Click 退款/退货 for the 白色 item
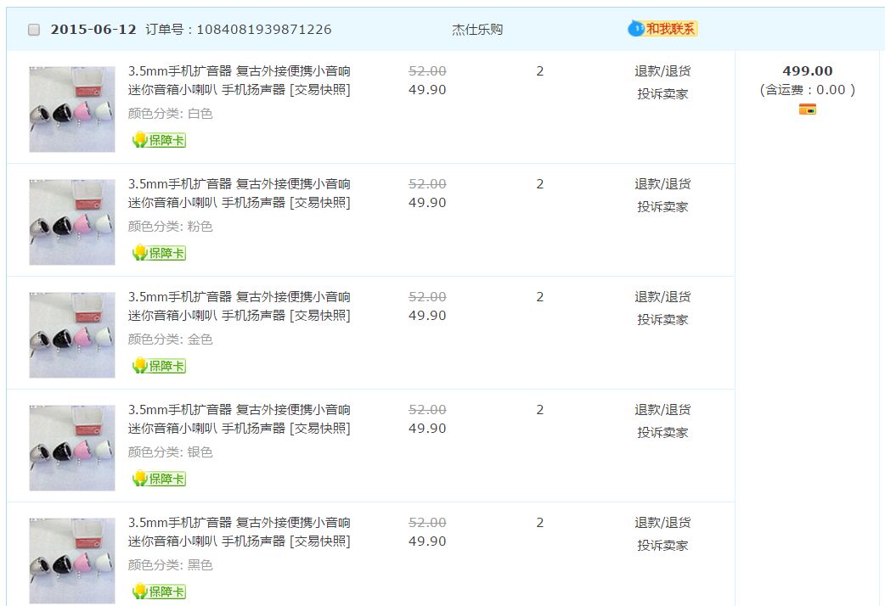Image resolution: width=885 pixels, height=606 pixels. point(662,71)
